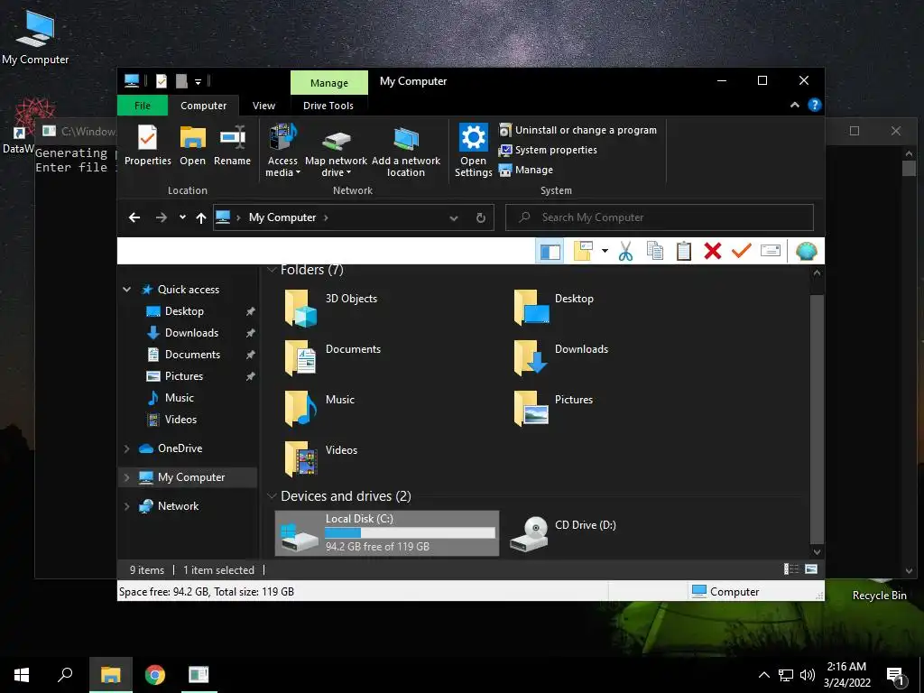The height and width of the screenshot is (693, 924).
Task: Click the taskbar search magnifier
Action: click(65, 675)
